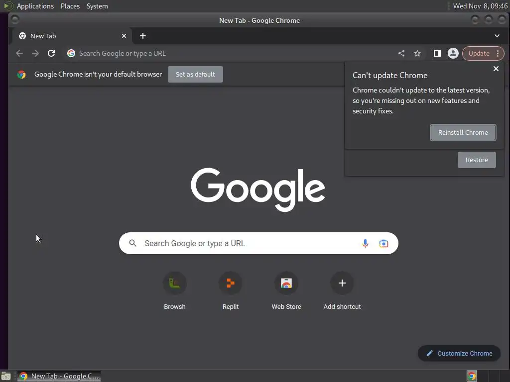
Task: Open the side panel icon
Action: (x=437, y=53)
